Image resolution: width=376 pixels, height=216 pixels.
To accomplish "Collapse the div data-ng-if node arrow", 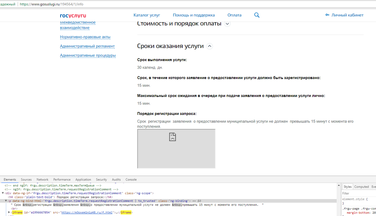I will point(3,193).
